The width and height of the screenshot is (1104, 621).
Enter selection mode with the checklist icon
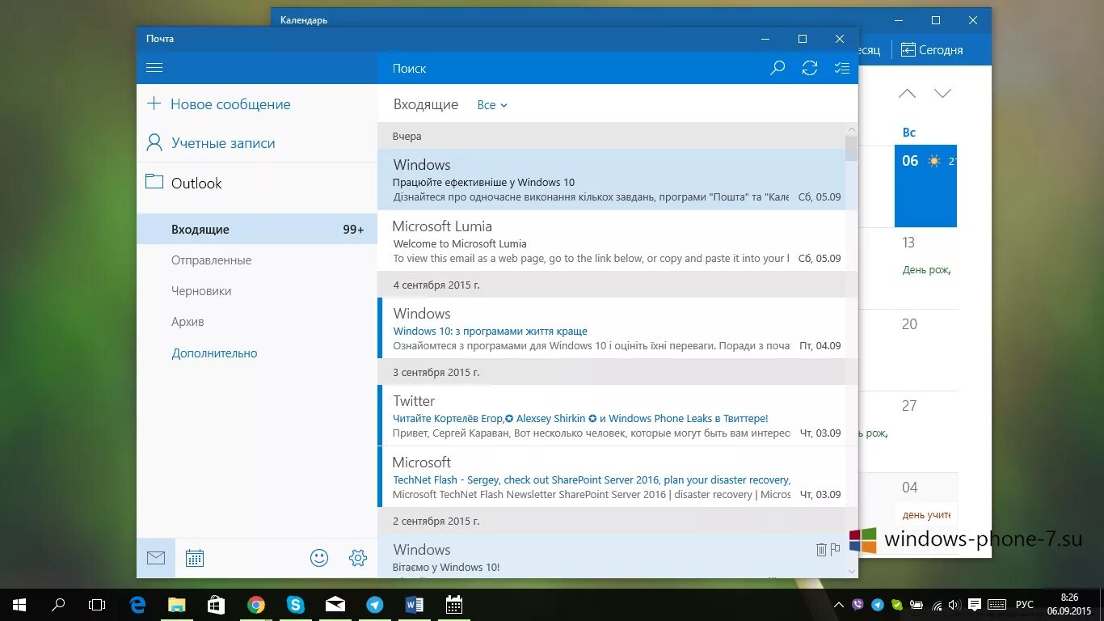[x=842, y=68]
